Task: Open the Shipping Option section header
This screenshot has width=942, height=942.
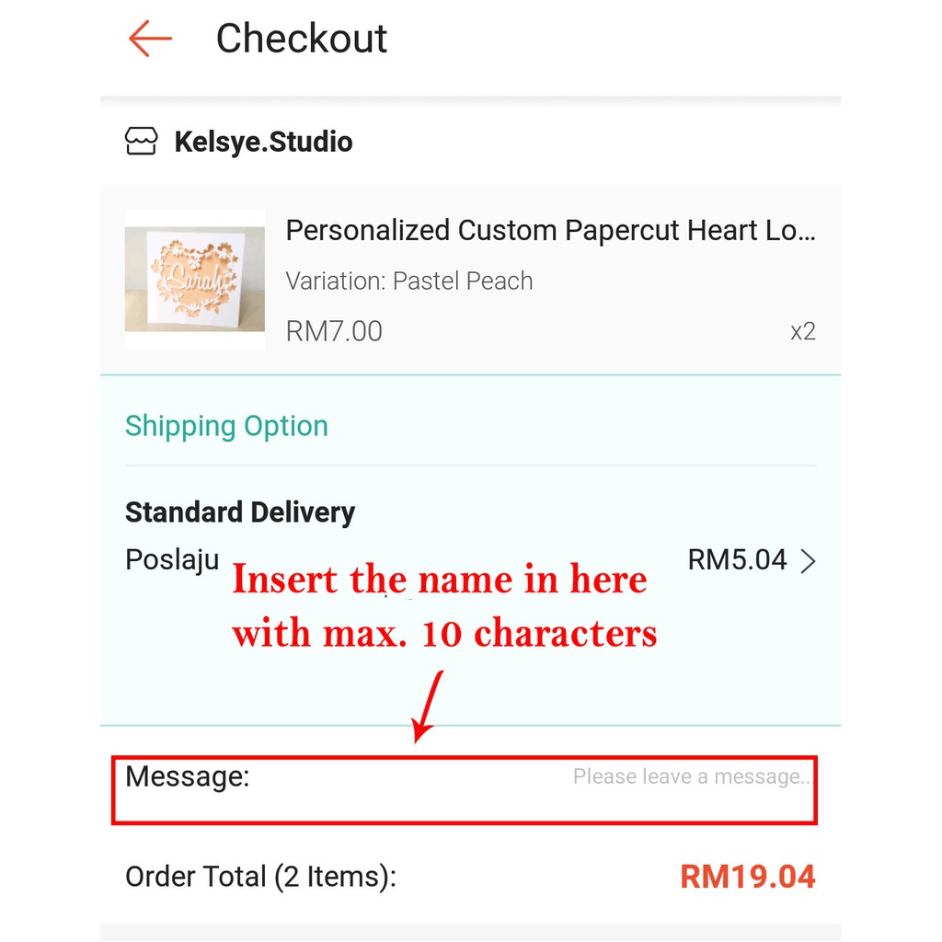Action: click(x=226, y=426)
